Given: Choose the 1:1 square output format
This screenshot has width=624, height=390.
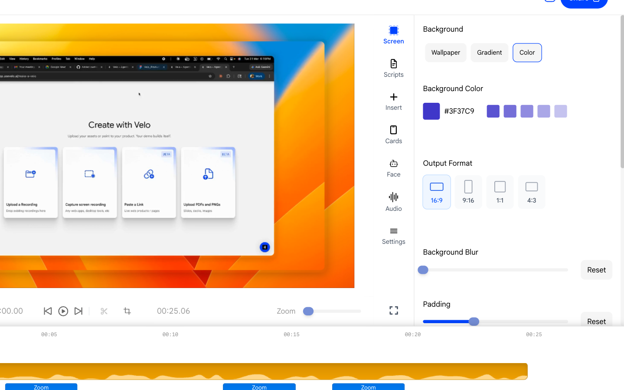Looking at the screenshot, I should point(500,192).
